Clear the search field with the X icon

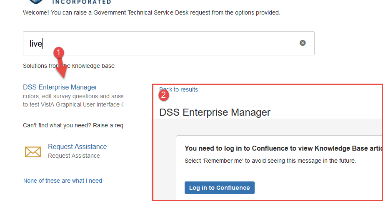(303, 43)
